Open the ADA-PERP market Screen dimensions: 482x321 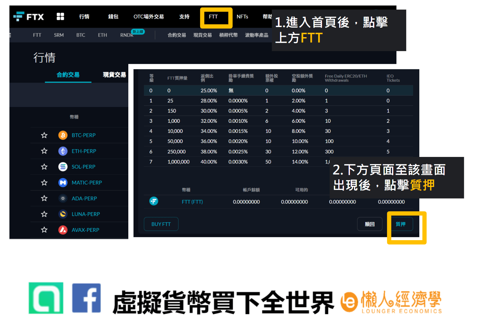click(x=84, y=199)
